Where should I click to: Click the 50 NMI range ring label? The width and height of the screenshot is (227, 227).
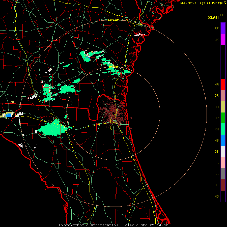click(113, 67)
